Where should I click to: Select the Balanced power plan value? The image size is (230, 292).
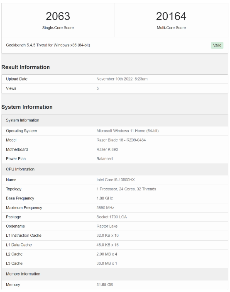[x=105, y=159]
